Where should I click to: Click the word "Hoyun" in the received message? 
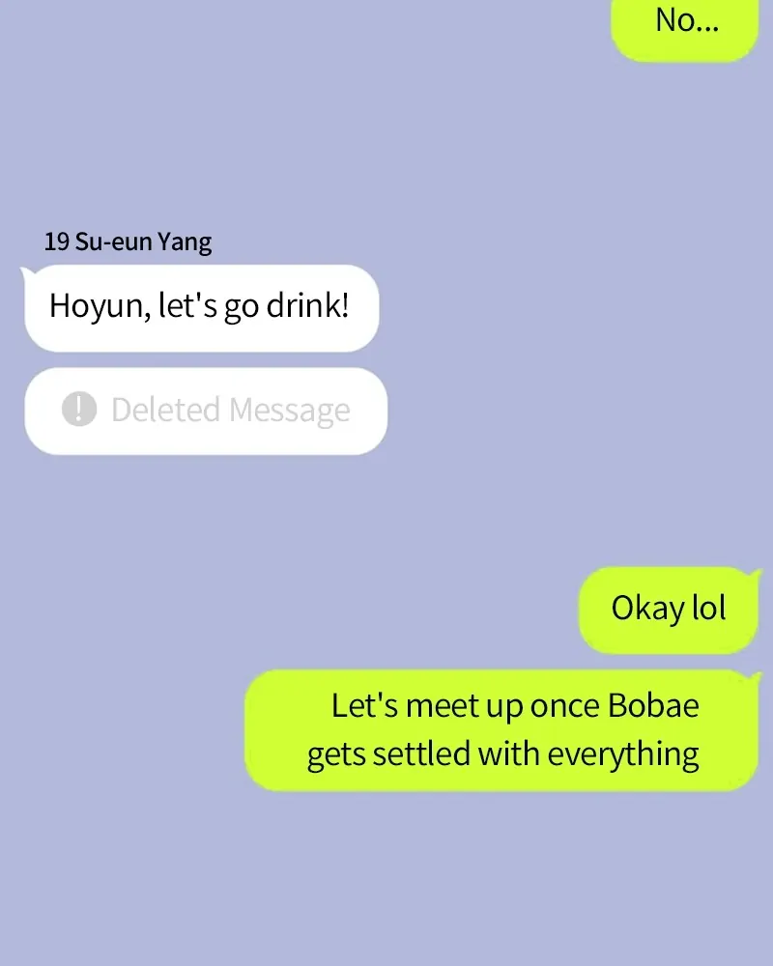(x=100, y=306)
